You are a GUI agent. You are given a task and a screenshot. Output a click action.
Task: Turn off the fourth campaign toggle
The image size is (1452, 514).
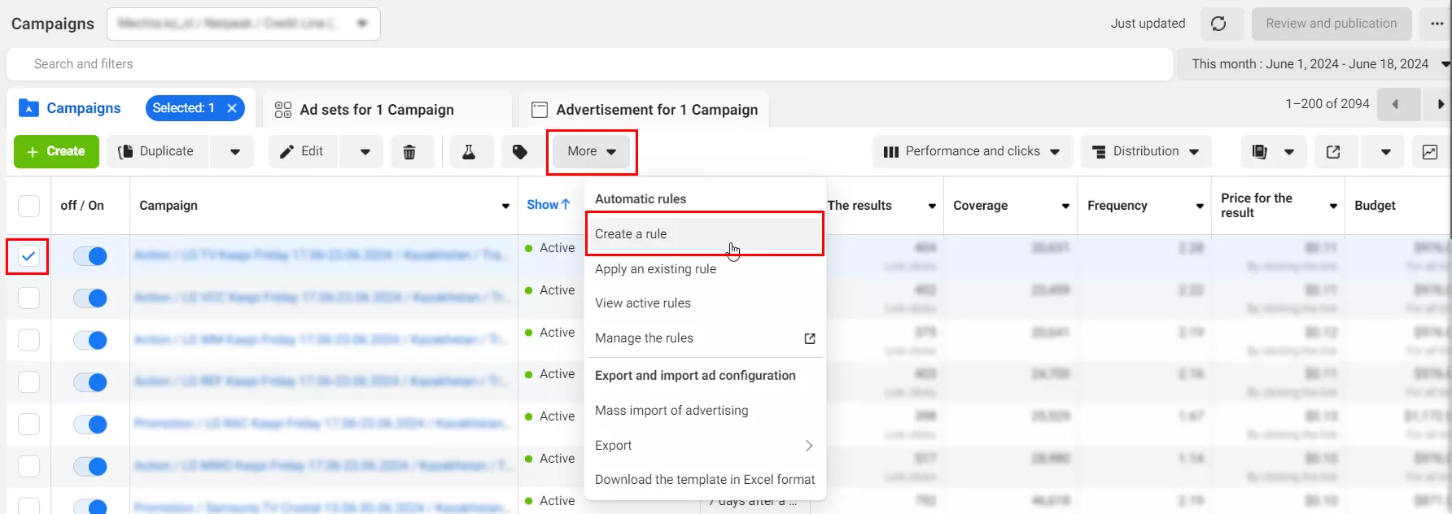pyautogui.click(x=90, y=382)
